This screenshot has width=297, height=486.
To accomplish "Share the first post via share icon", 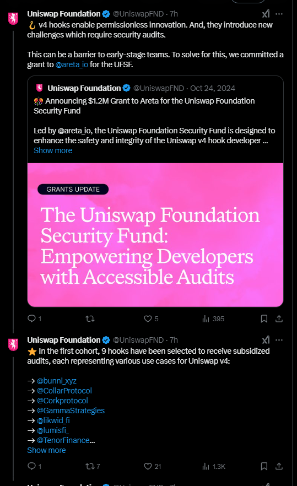I will pos(279,318).
